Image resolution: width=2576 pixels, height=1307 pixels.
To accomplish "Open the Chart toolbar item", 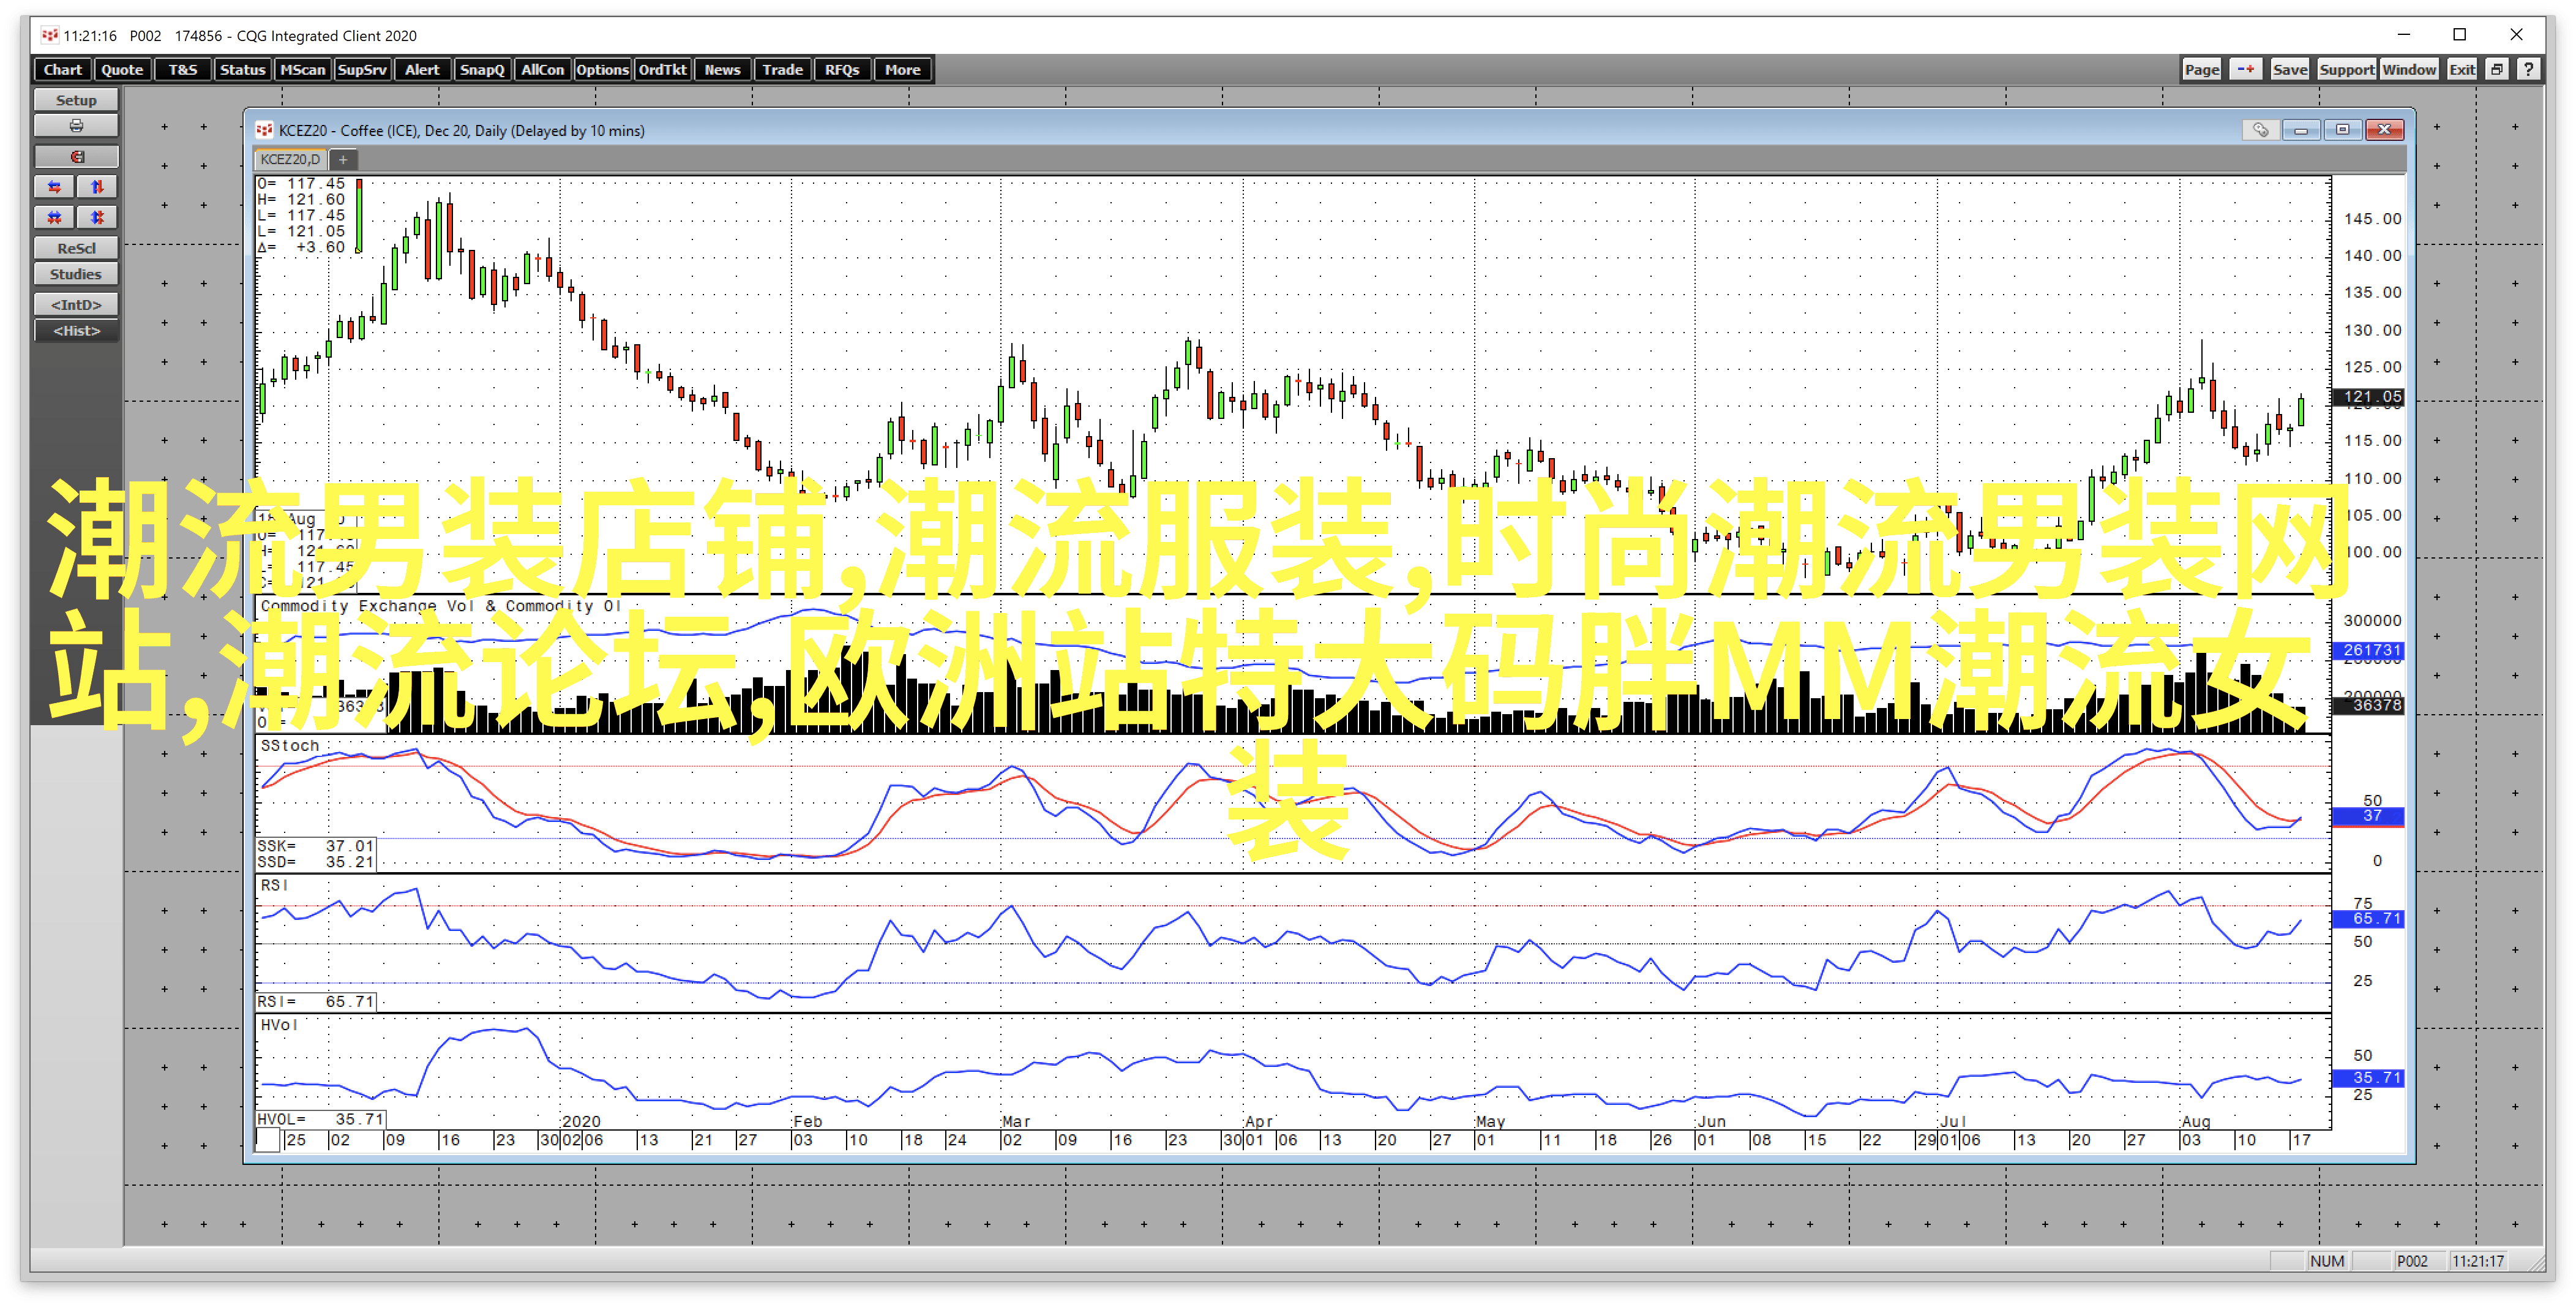I will (62, 69).
